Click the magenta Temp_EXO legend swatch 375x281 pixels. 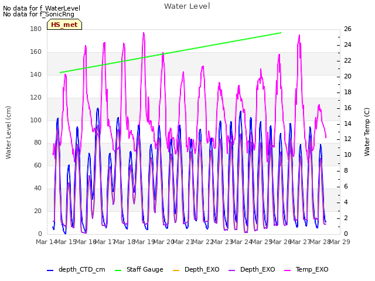(287, 270)
